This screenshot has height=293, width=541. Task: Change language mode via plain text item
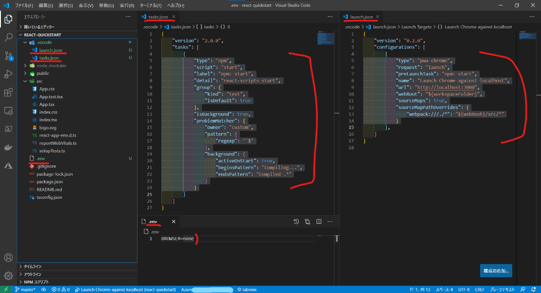click(x=502, y=289)
